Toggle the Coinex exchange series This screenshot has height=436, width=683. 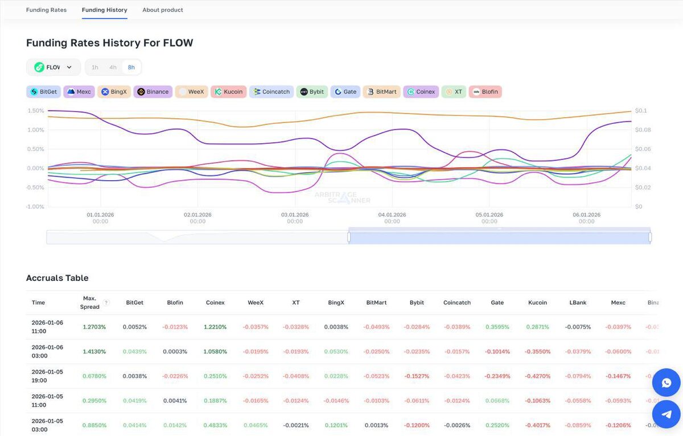422,92
